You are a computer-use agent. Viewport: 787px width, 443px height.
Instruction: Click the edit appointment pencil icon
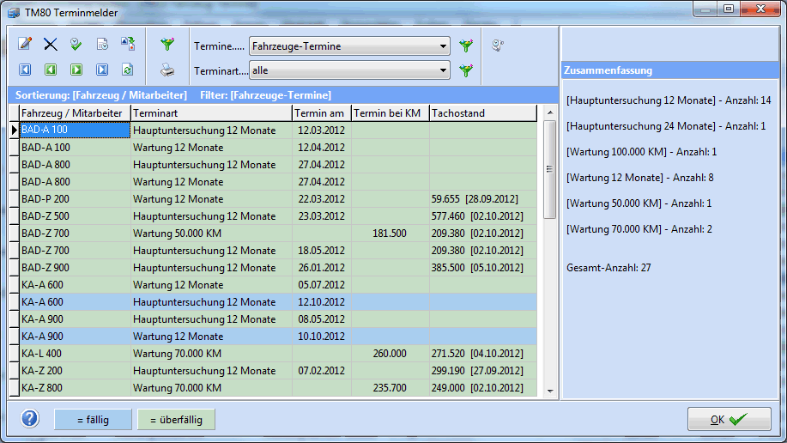point(25,44)
